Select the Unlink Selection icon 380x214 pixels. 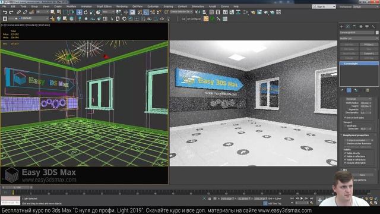pyautogui.click(x=25, y=12)
